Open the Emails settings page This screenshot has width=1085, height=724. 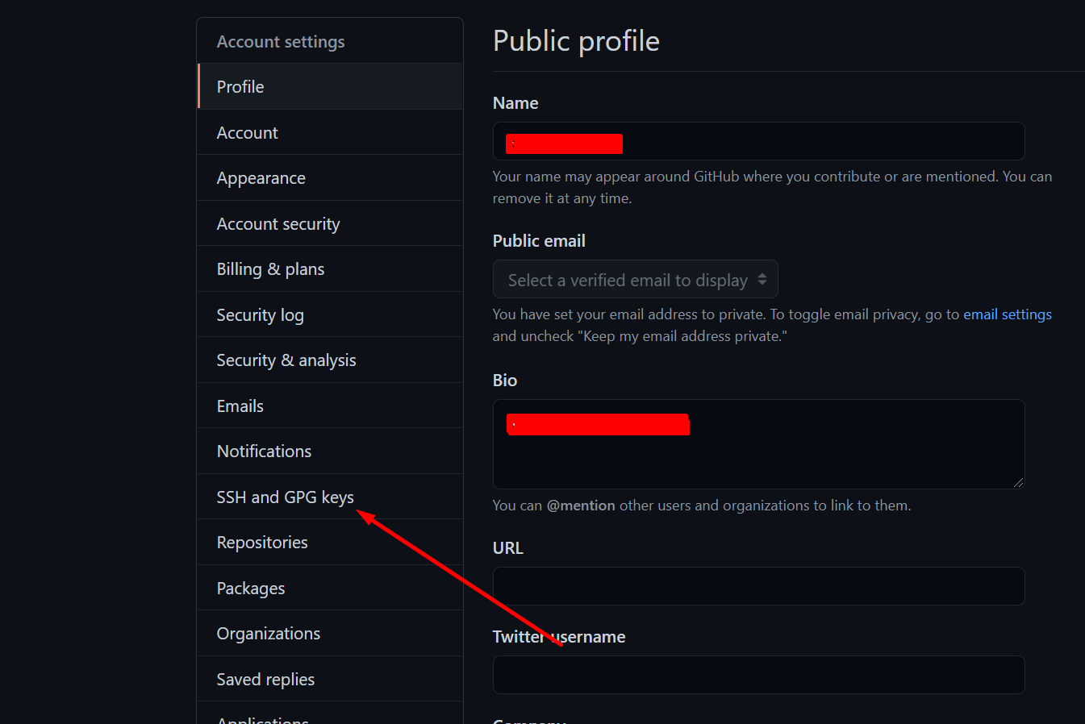(x=240, y=406)
